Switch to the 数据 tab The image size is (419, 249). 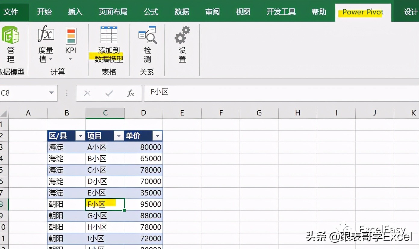(x=182, y=12)
